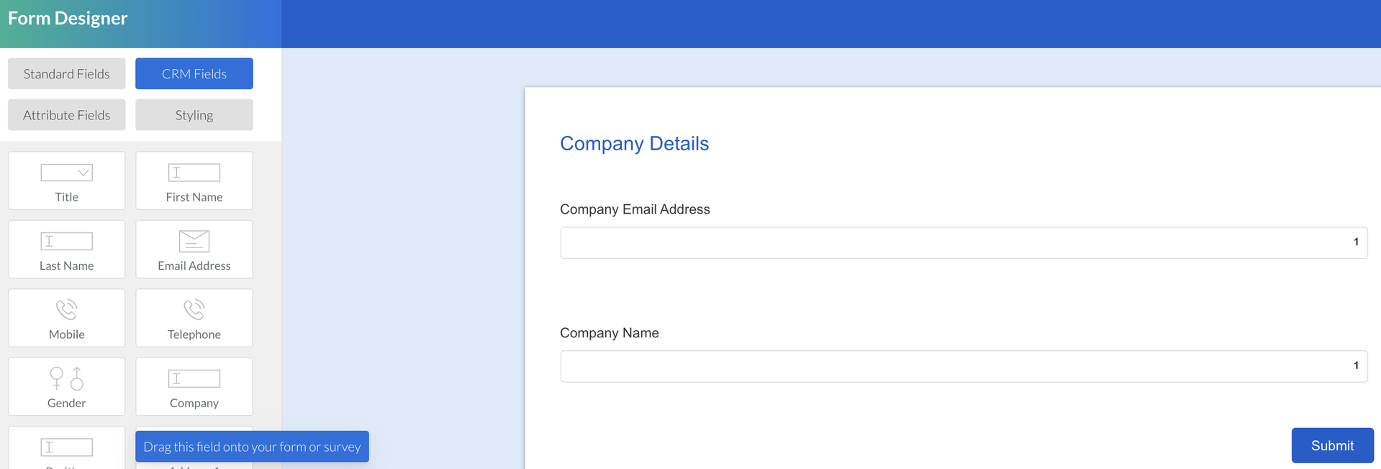Select the Email Address envelope icon
Viewport: 1381px width, 469px height.
click(194, 241)
